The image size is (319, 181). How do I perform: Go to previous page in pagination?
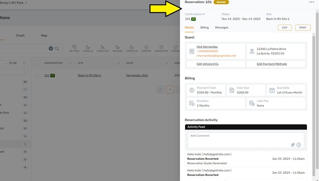coord(160,90)
